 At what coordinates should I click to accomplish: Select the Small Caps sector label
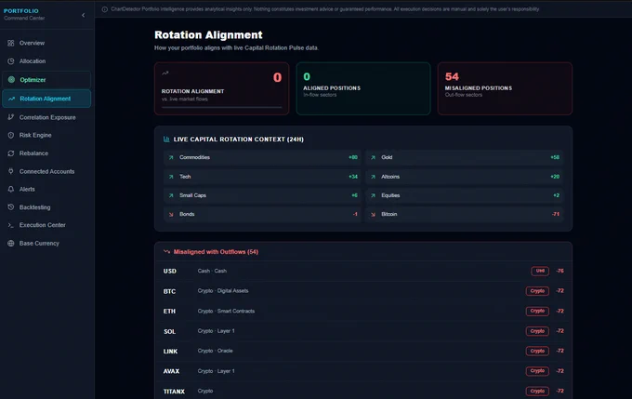click(x=192, y=195)
